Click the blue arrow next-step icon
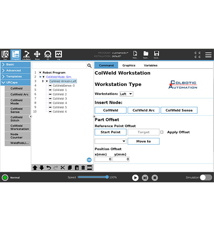 point(89,160)
